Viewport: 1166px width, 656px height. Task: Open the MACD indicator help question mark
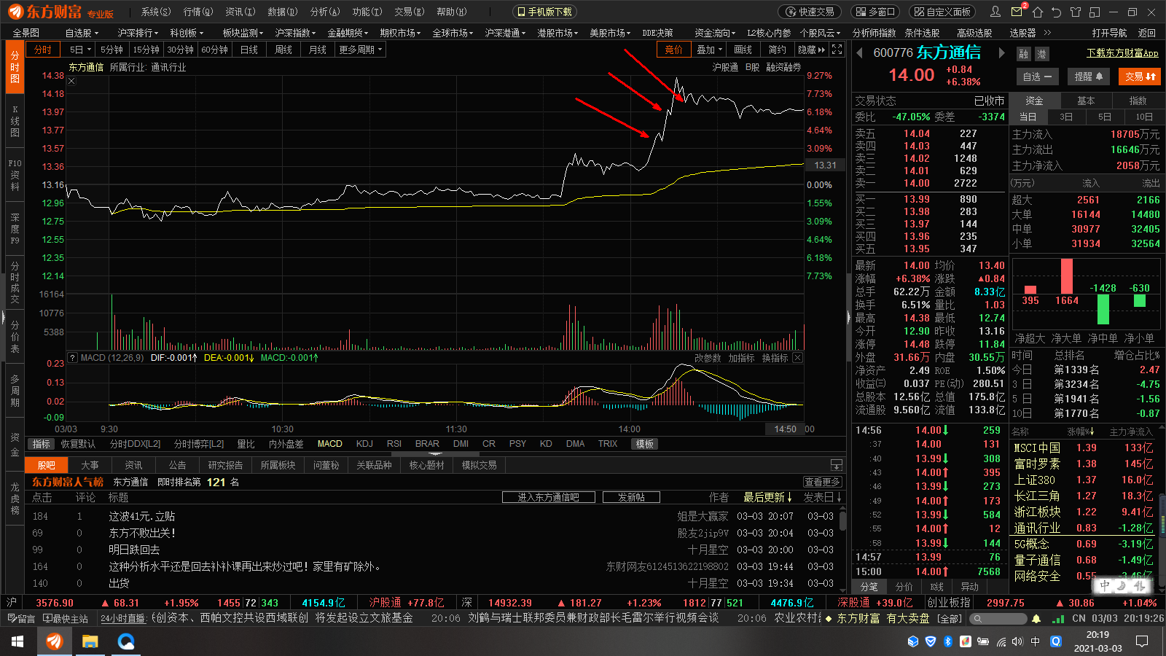click(73, 358)
